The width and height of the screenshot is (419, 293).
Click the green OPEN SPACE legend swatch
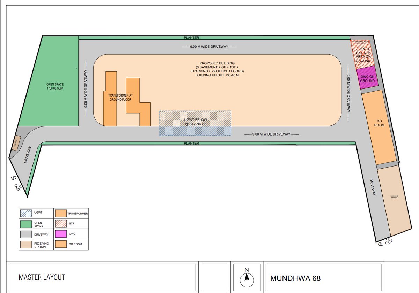click(27, 223)
